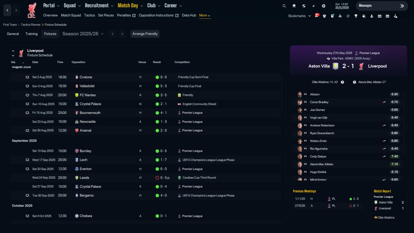414x233 pixels.
Task: Click the goal ball icon next to Ollie Watkins
Action: click(x=343, y=82)
